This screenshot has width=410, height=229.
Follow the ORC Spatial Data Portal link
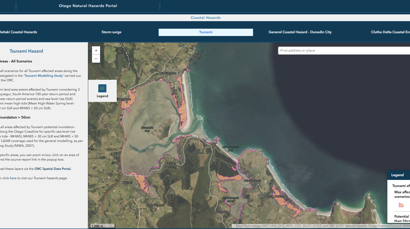(x=52, y=169)
